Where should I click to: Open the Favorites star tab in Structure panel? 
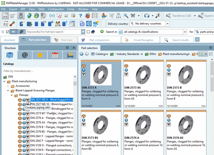point(40,55)
